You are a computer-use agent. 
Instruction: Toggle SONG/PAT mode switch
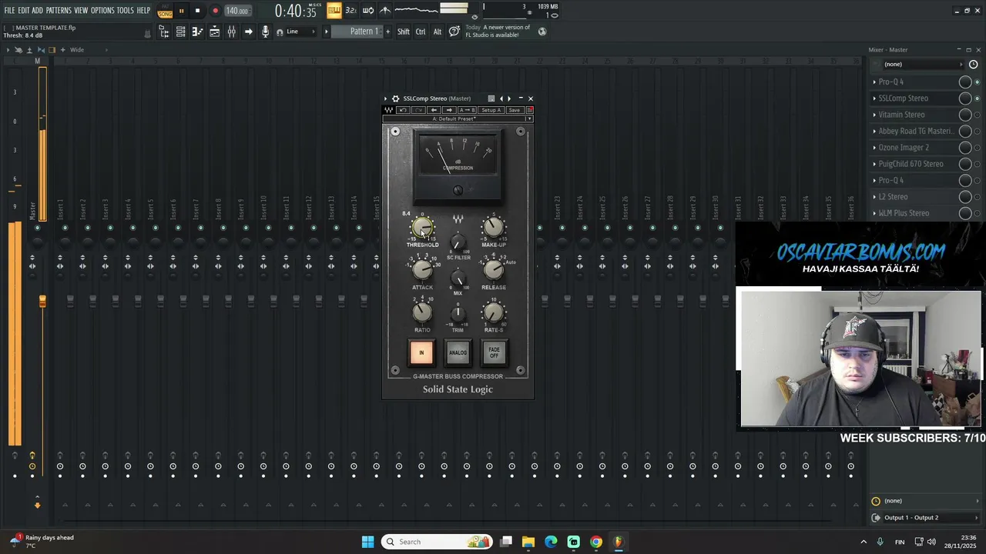click(165, 11)
